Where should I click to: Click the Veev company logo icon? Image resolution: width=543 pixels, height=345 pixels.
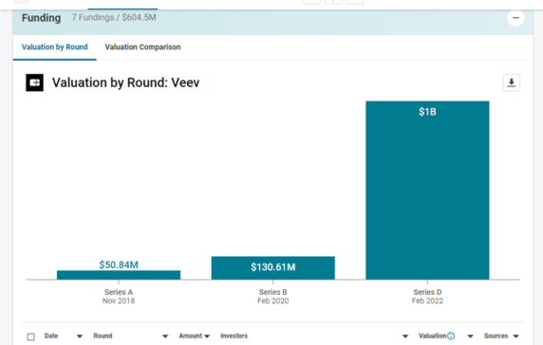(34, 82)
